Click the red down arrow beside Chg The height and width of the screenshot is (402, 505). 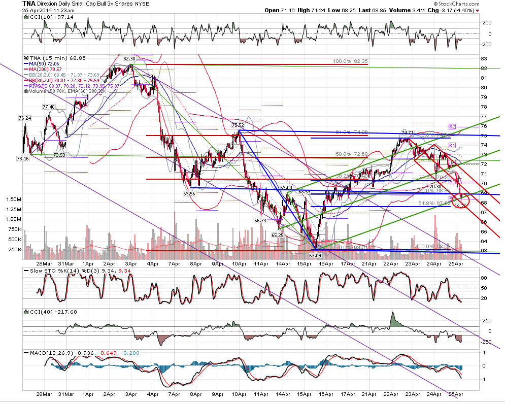pyautogui.click(x=477, y=11)
